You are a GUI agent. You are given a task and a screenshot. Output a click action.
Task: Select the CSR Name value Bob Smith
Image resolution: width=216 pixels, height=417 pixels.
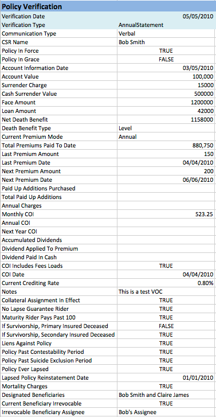[166, 42]
